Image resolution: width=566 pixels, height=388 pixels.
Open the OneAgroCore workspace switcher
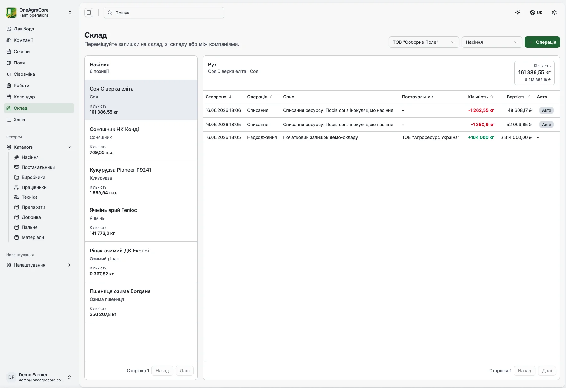(x=39, y=13)
